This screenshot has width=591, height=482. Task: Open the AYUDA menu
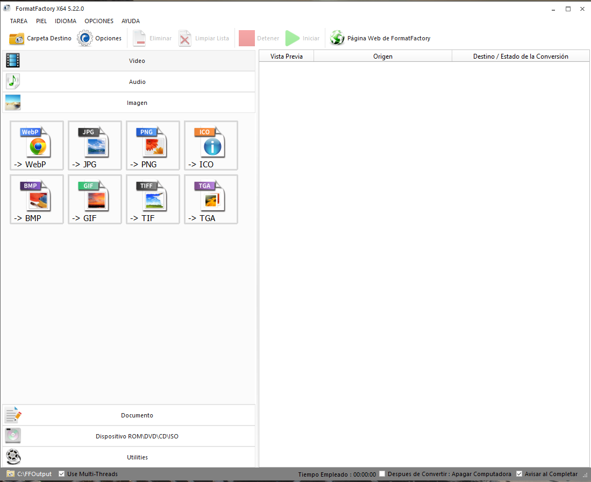click(131, 21)
